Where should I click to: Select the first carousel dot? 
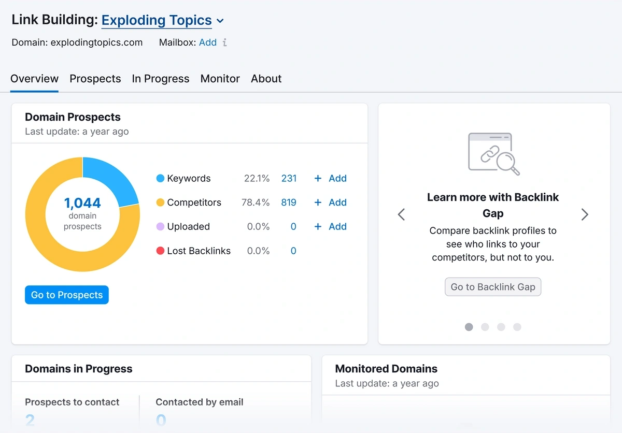[x=469, y=327]
